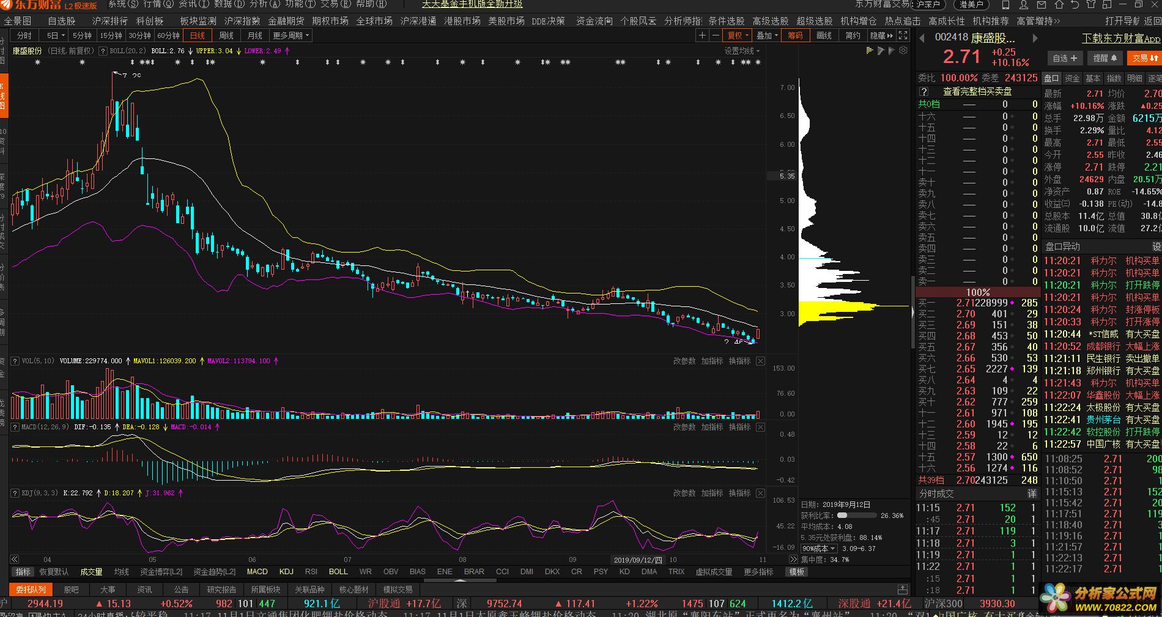Image resolution: width=1162 pixels, height=617 pixels.
Task: Click the first flag icon in chip panel
Action: click(881, 51)
